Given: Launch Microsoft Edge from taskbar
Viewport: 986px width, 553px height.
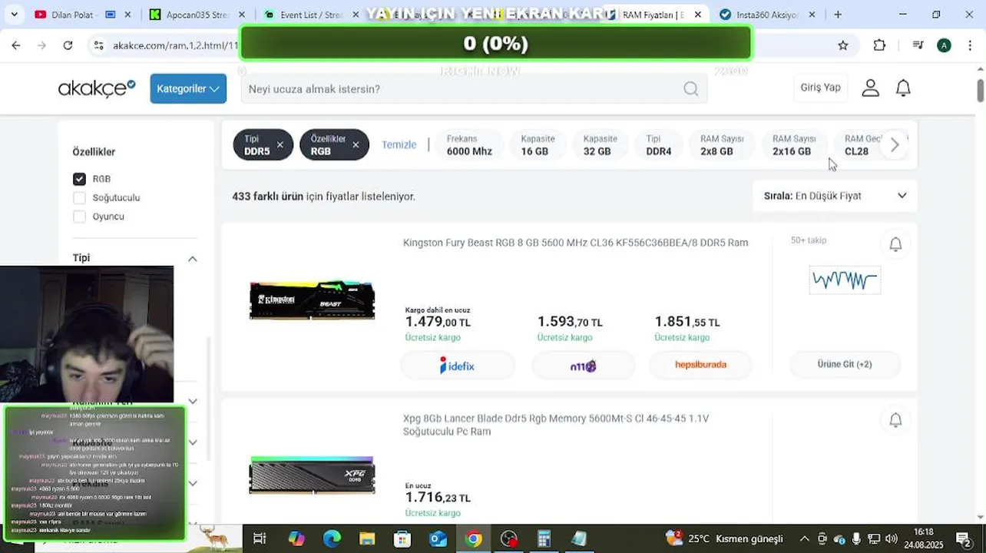Looking at the screenshot, I should [332, 538].
